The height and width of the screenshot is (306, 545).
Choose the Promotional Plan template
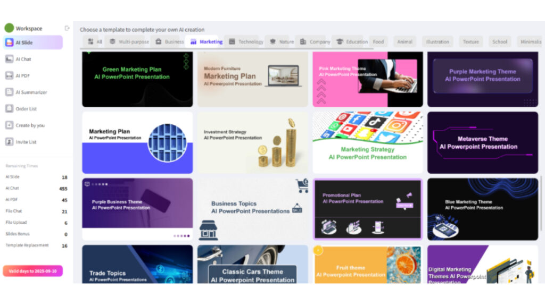pos(368,209)
